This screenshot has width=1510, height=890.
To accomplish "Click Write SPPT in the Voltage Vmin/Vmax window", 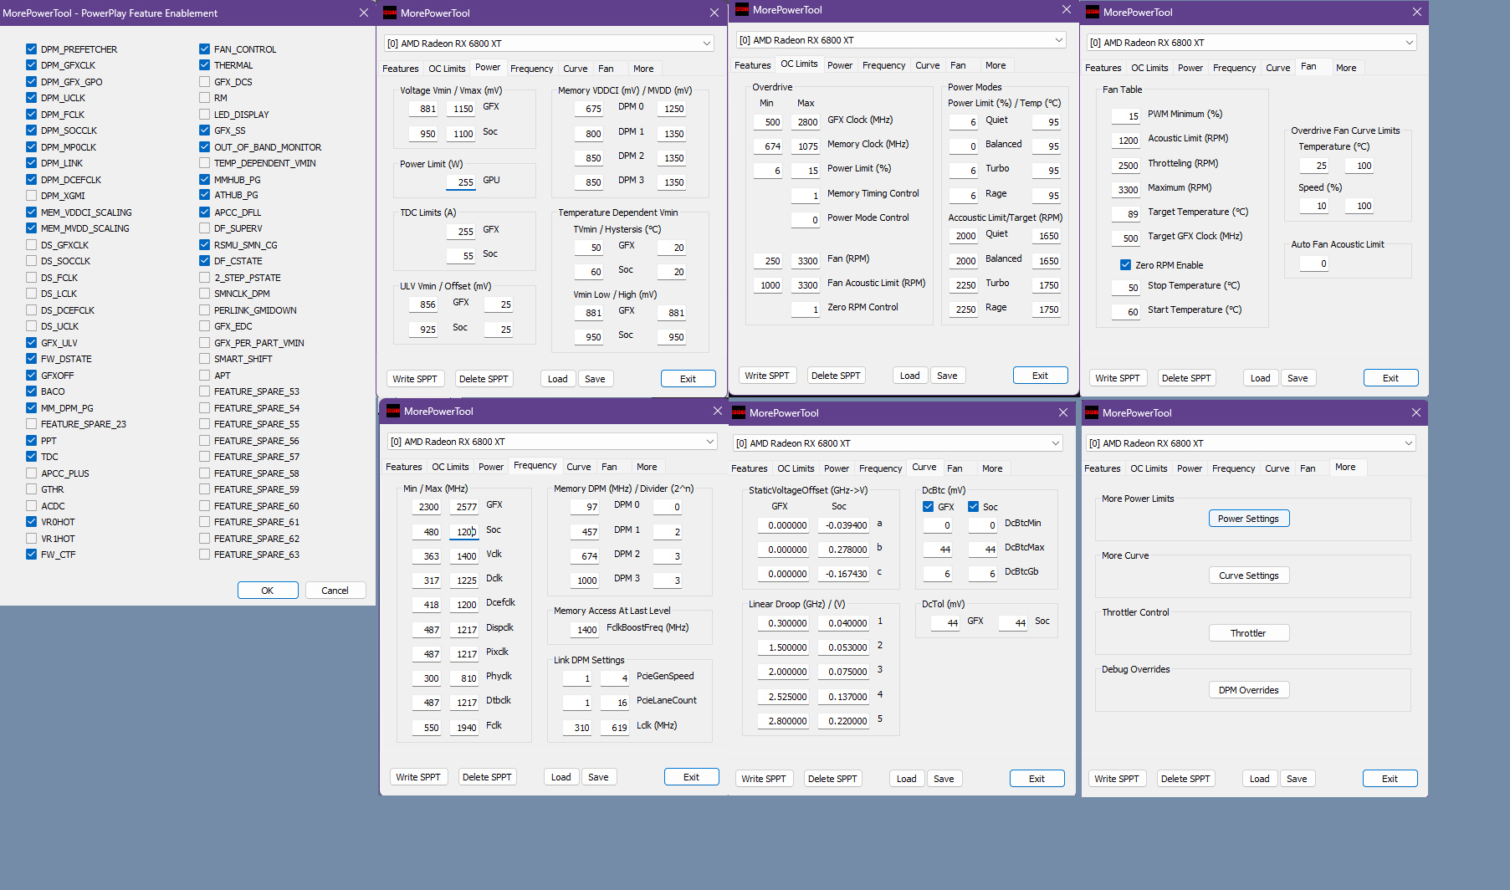I will click(x=415, y=379).
